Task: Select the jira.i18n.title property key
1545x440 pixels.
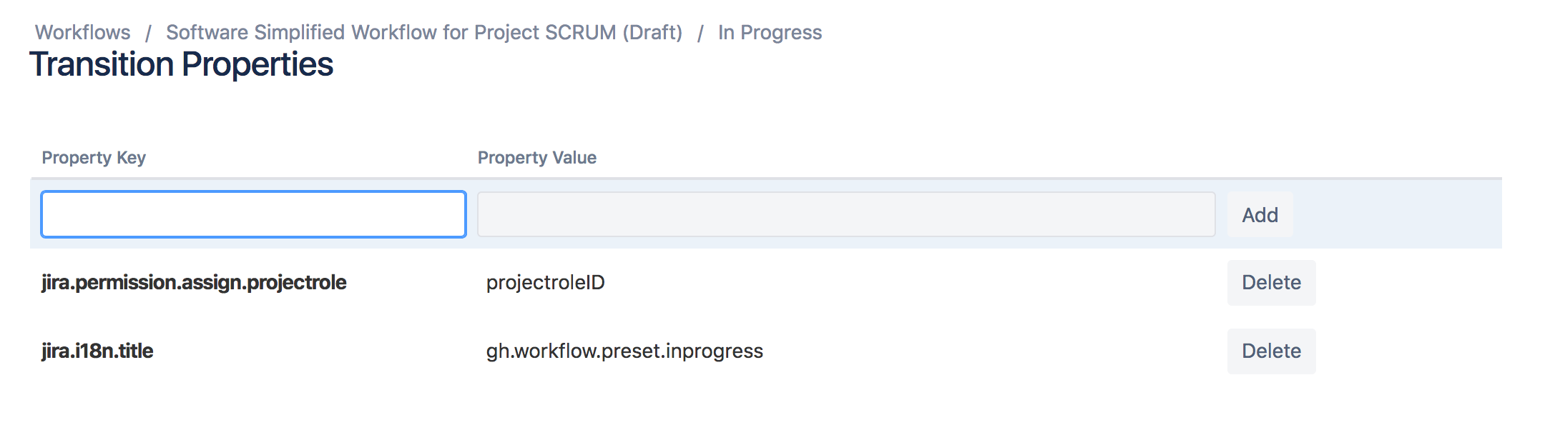Action: (x=97, y=351)
